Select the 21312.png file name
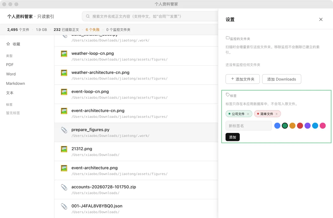Screen dimensions: 333x218 pyautogui.click(x=82, y=149)
